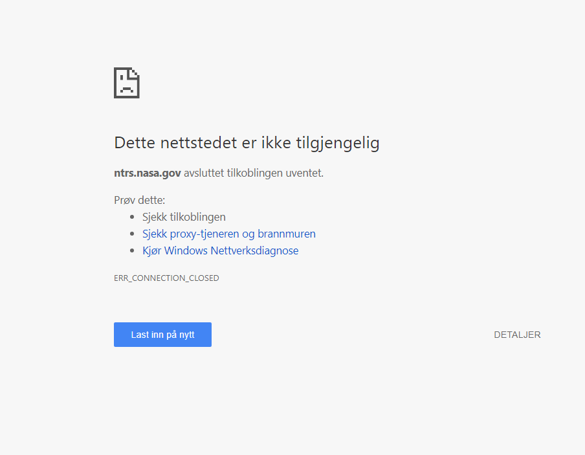Run Kjør Windows Nettverksdiagnose link

220,250
